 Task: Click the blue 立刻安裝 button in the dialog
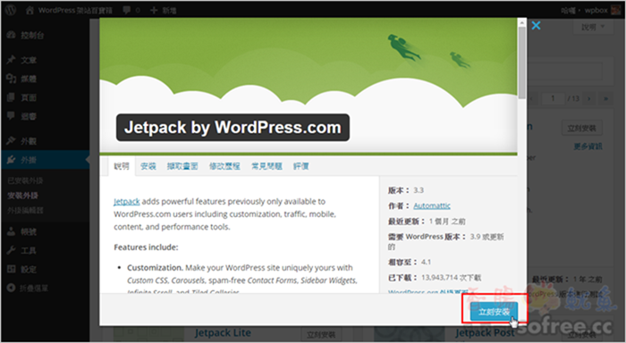click(x=494, y=312)
